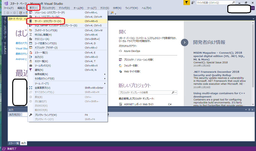Click the Azure DevOps cloud icon

coord(120,51)
